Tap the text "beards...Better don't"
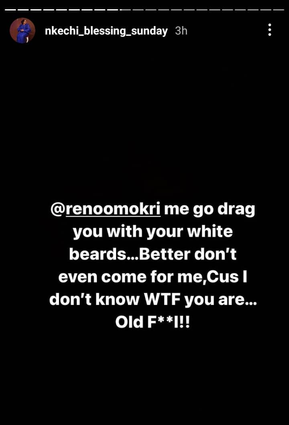The height and width of the screenshot is (425, 289). coord(153,254)
